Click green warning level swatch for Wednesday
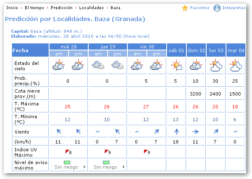The image size is (252, 179). point(67,162)
